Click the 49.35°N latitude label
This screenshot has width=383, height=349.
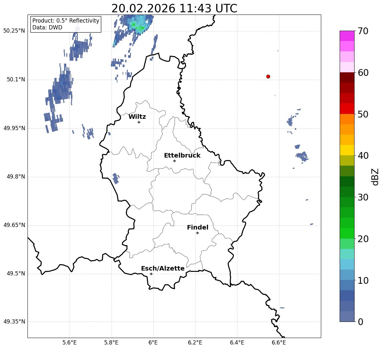(x=14, y=322)
